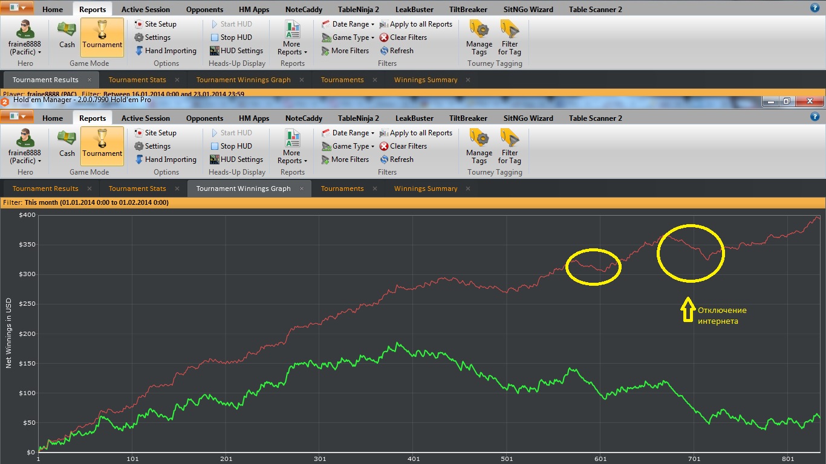Open Filter for Tag in the background window
This screenshot has width=826, height=464.
point(510,37)
